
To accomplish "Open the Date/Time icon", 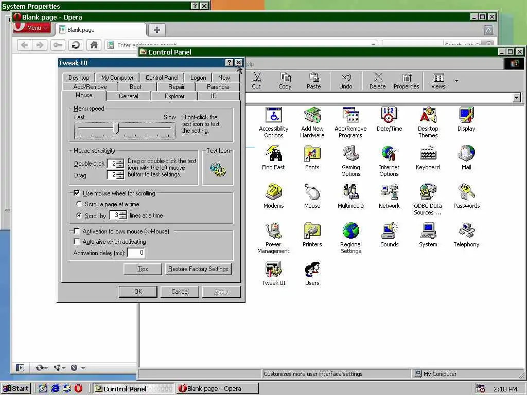I will (x=389, y=119).
